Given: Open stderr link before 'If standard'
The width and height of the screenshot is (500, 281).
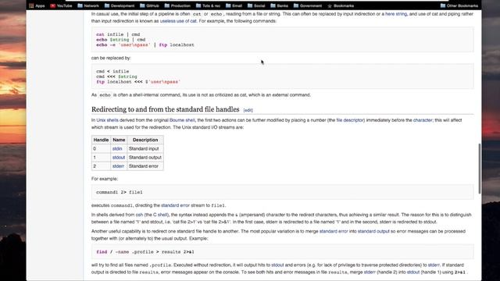Looking at the screenshot, I should tap(434, 265).
